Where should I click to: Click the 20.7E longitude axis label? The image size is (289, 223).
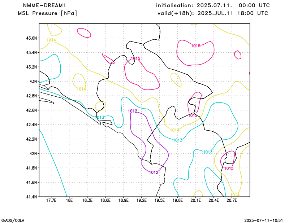tap(232, 200)
